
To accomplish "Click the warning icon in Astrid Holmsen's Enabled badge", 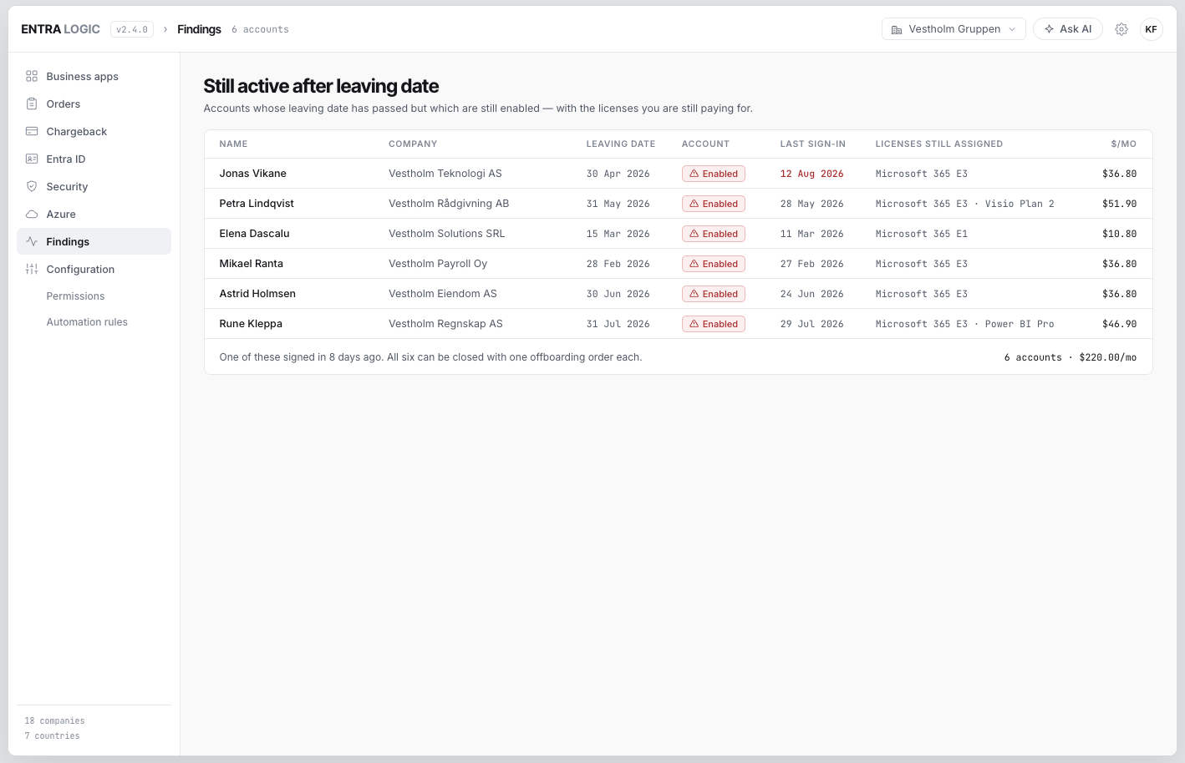I will tap(694, 294).
